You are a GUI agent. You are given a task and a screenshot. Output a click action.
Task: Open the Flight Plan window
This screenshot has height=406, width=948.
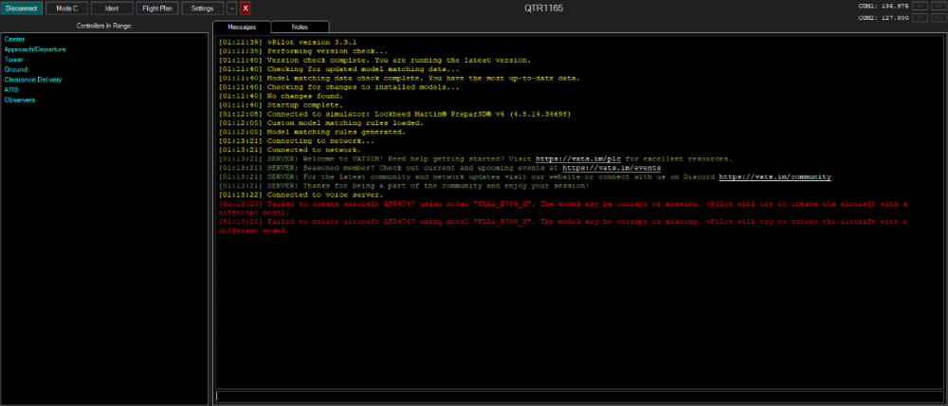point(157,8)
